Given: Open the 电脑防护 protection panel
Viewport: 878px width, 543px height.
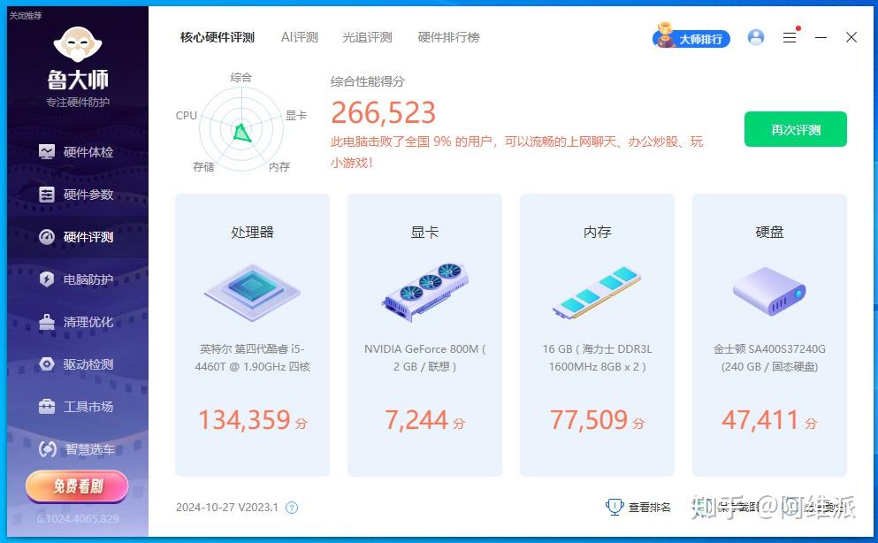Looking at the screenshot, I should 77,279.
